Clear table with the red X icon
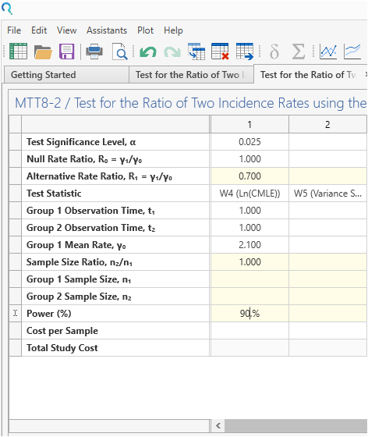The width and height of the screenshot is (368, 437). (220, 52)
